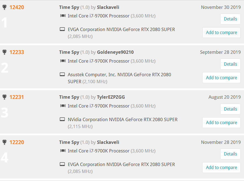This screenshot has height=181, width=244.
Task: Click the trophy icon beside score 12220
Action: click(x=4, y=142)
